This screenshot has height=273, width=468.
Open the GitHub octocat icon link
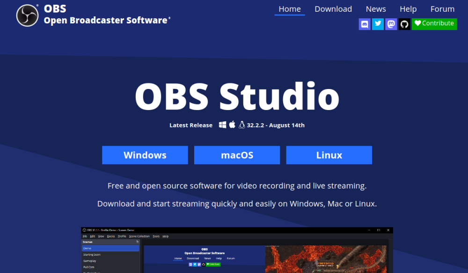(x=404, y=24)
